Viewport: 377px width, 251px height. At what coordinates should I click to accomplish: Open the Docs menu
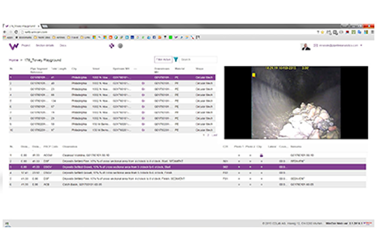pos(63,46)
